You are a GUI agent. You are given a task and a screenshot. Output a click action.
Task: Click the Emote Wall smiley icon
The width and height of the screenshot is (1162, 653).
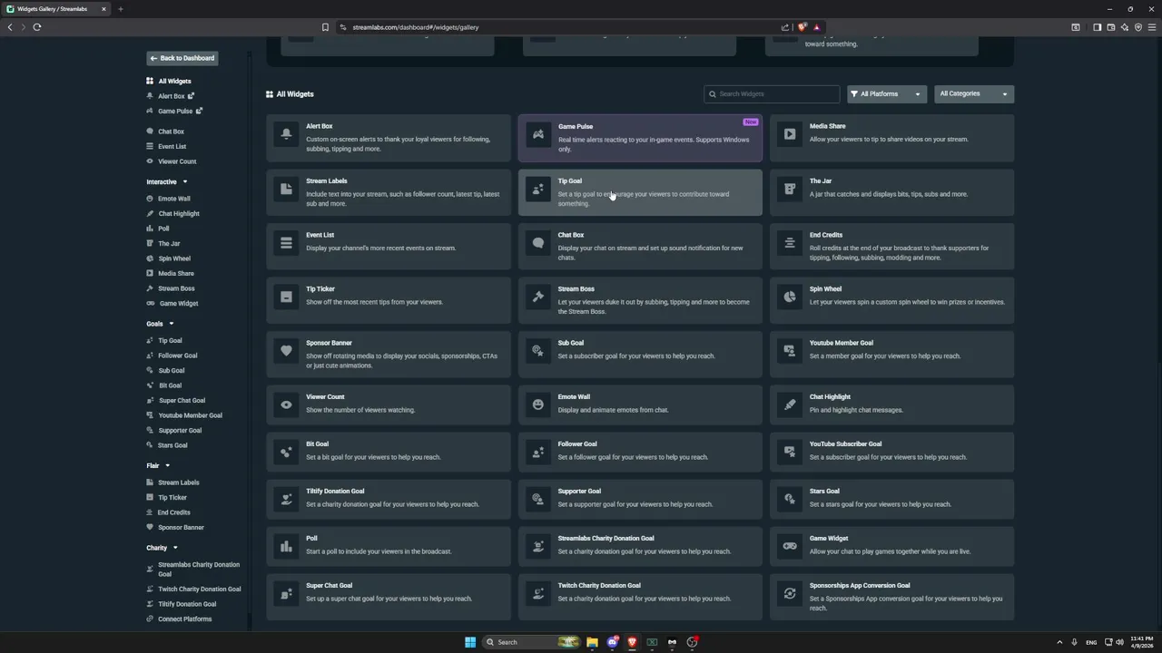tap(538, 404)
